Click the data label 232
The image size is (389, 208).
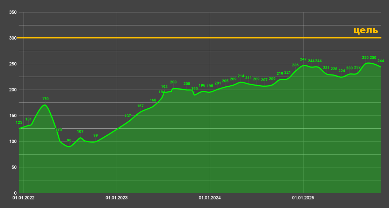357,67
